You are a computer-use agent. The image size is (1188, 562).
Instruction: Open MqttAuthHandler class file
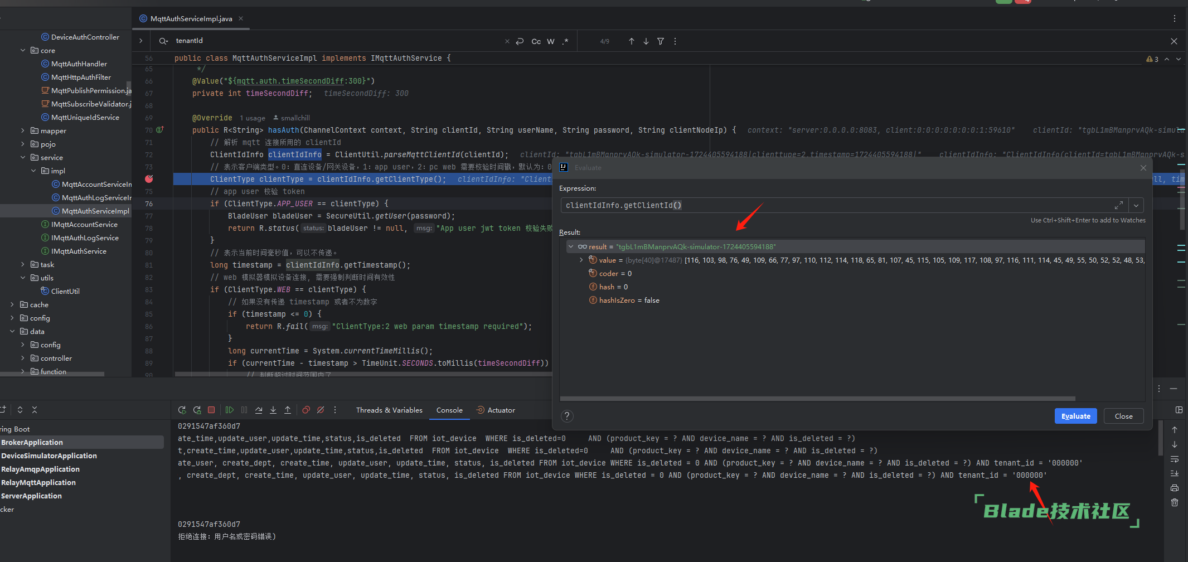pyautogui.click(x=74, y=64)
